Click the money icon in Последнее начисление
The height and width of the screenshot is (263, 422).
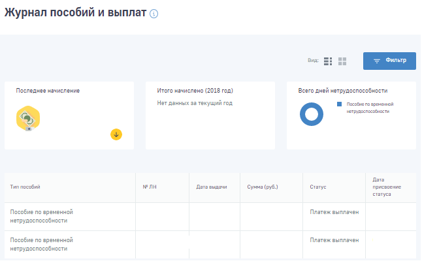pos(27,118)
